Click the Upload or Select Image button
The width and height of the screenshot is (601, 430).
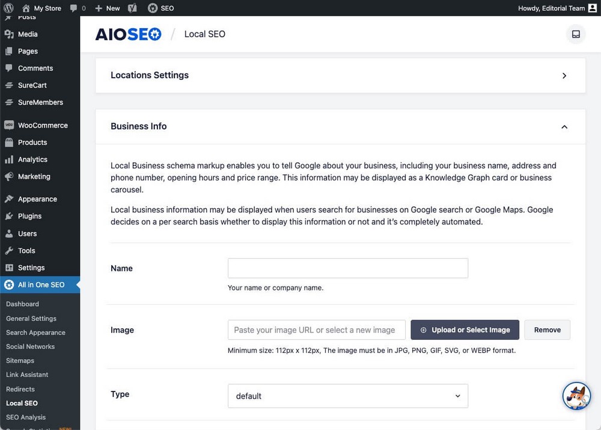(465, 330)
